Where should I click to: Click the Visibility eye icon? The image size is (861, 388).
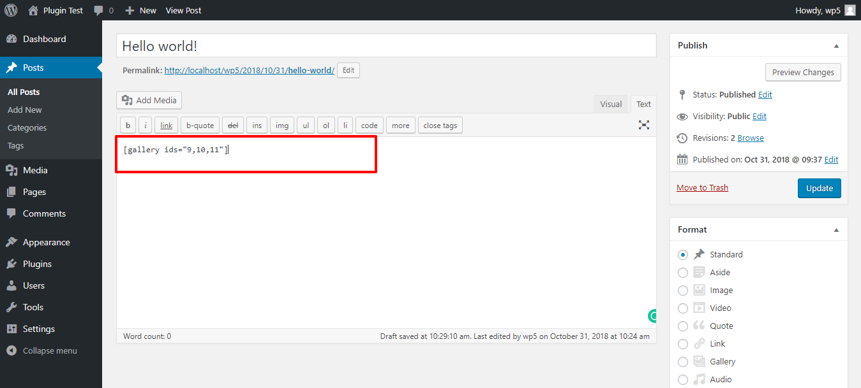point(682,117)
